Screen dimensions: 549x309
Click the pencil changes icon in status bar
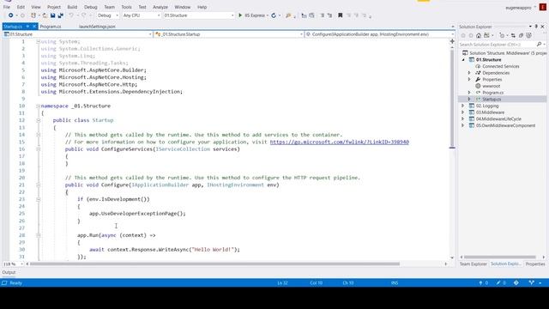pos(498,282)
